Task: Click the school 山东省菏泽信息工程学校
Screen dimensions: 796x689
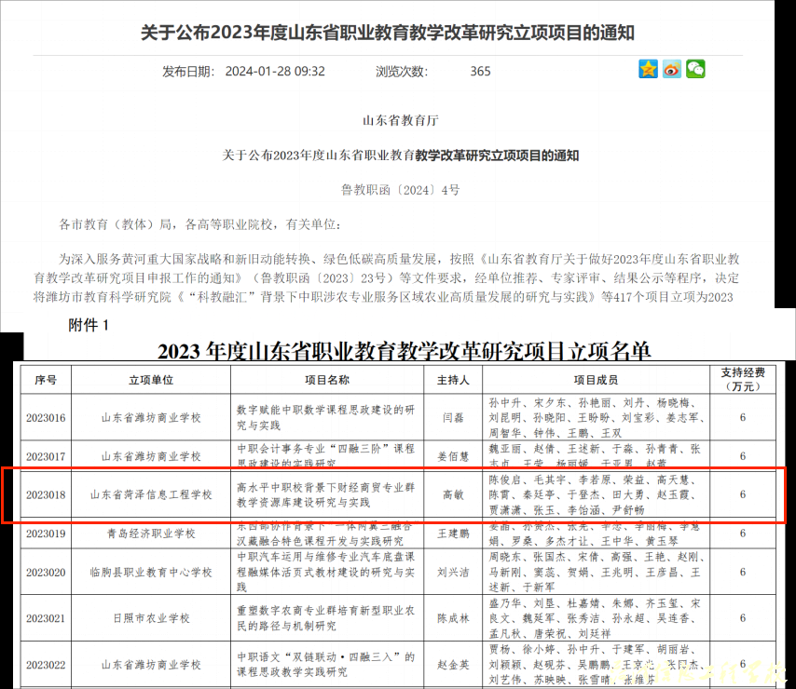Action: [151, 495]
